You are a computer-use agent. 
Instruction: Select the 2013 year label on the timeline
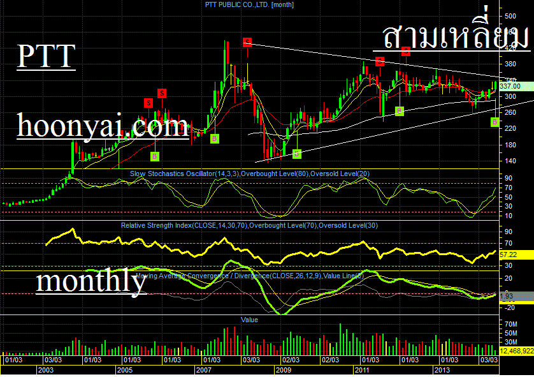pos(442,370)
